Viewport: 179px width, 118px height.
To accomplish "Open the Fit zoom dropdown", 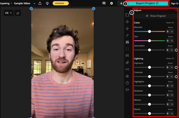I will 9,13.
